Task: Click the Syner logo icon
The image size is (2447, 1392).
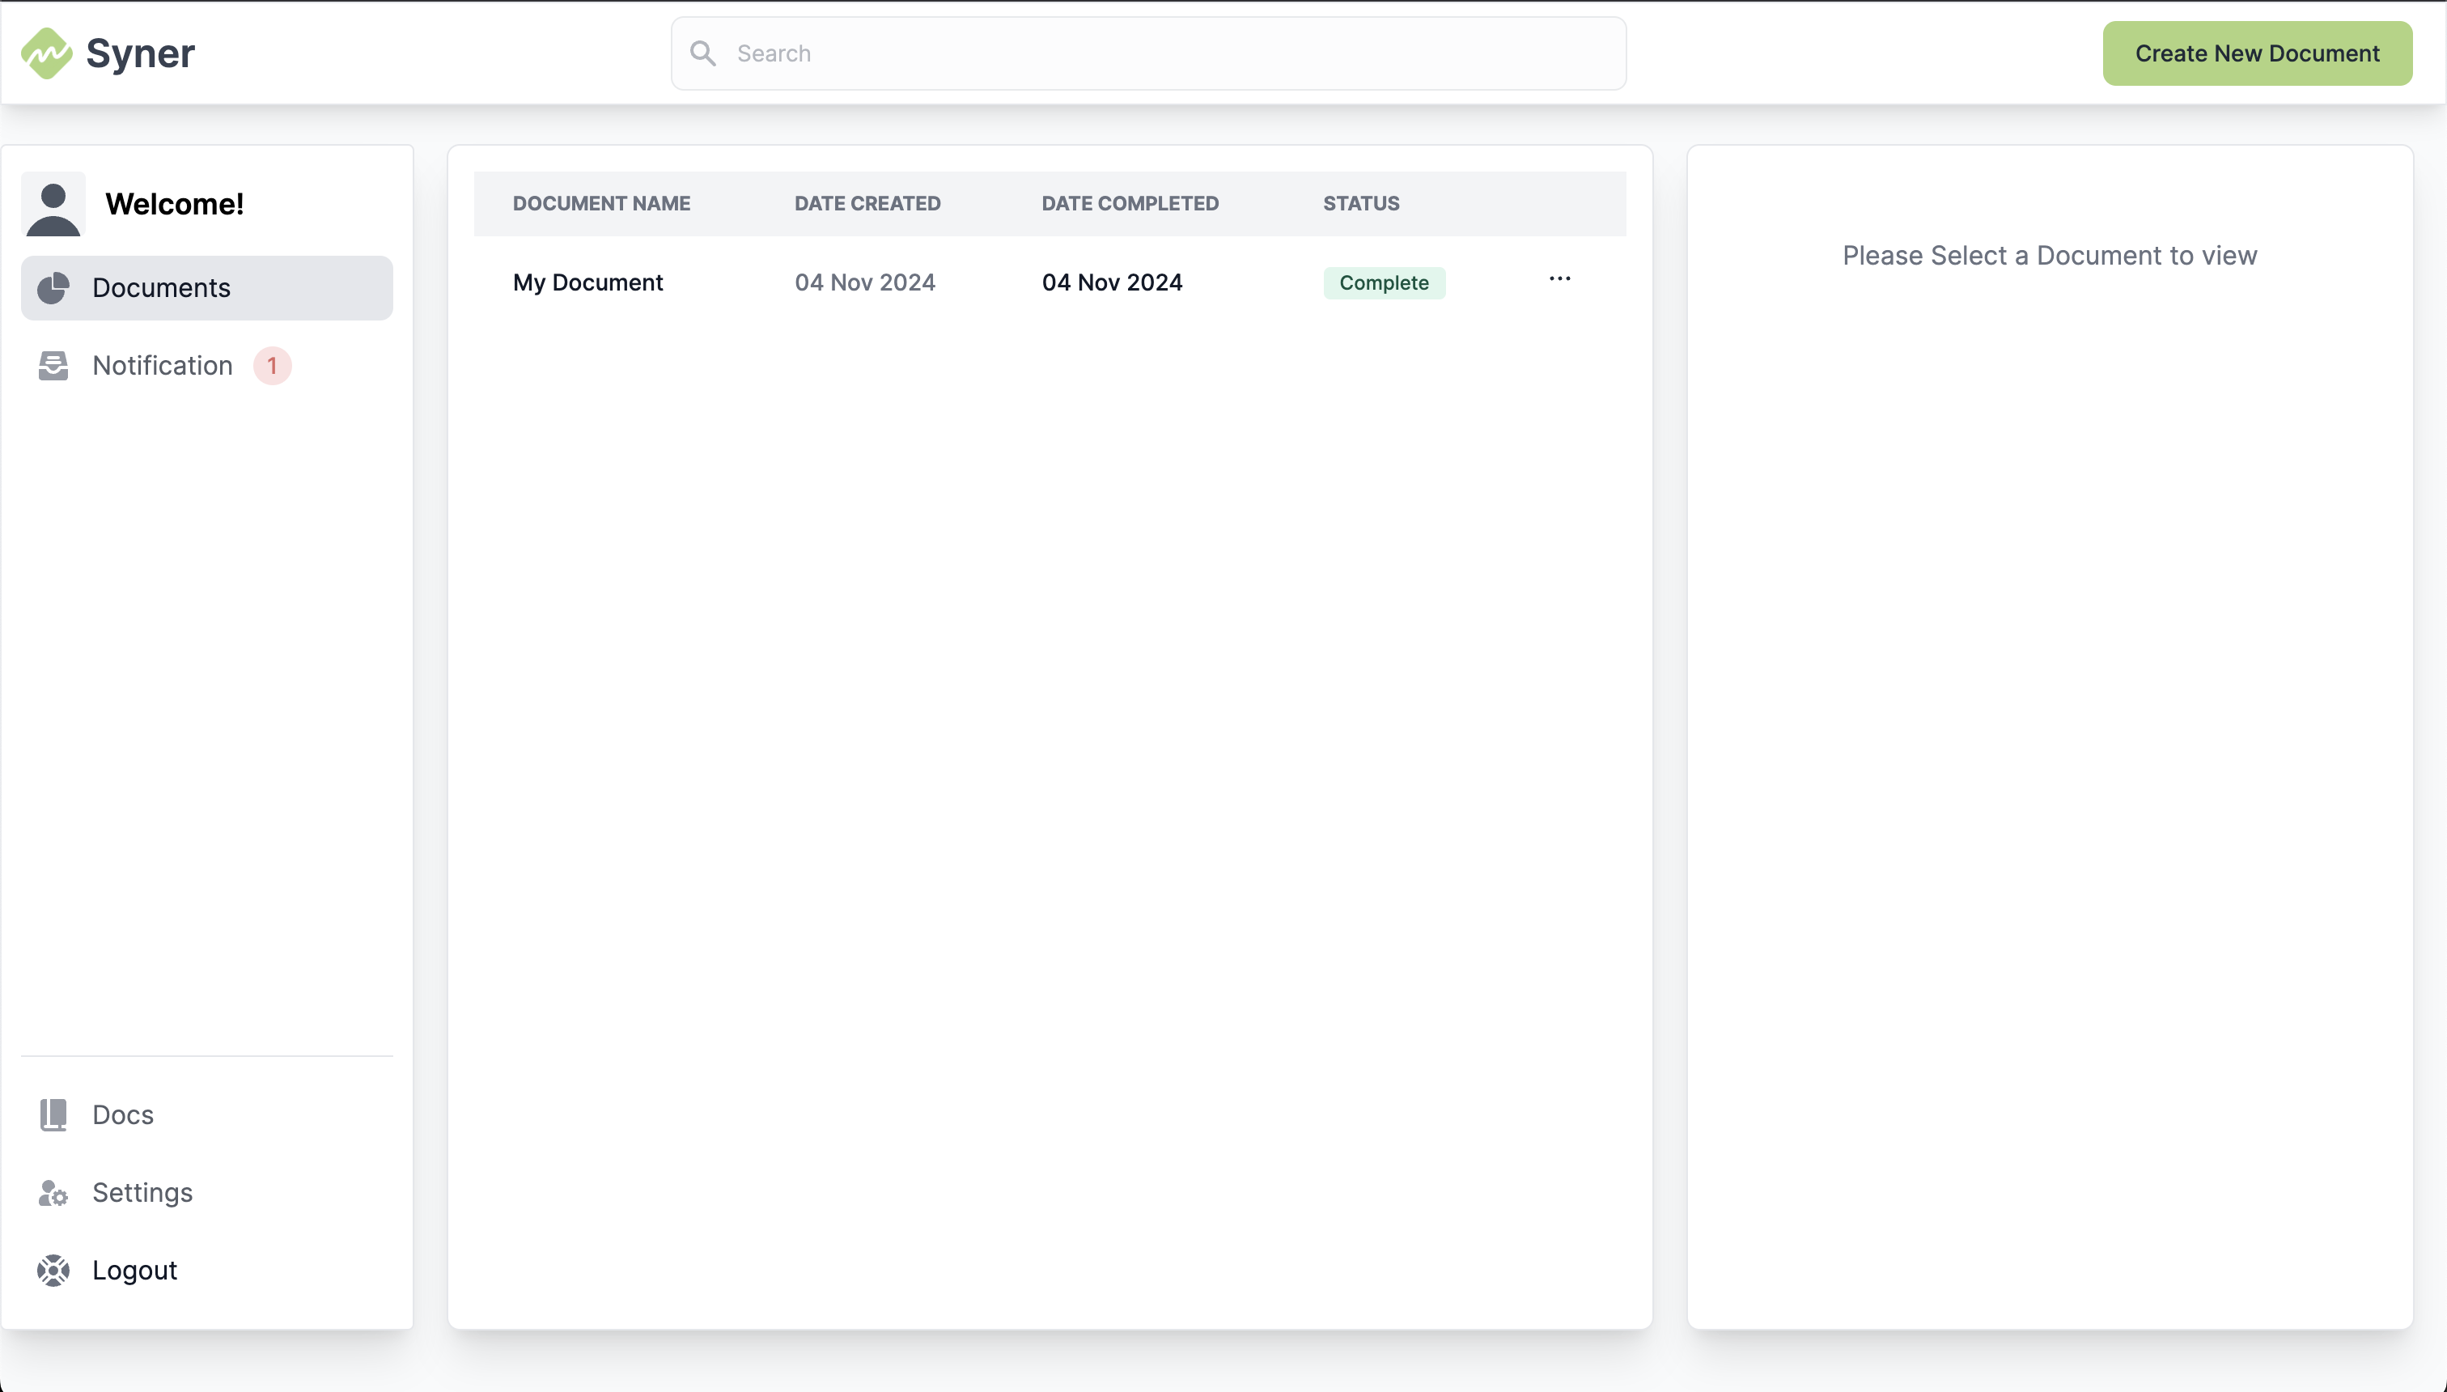Action: 46,53
